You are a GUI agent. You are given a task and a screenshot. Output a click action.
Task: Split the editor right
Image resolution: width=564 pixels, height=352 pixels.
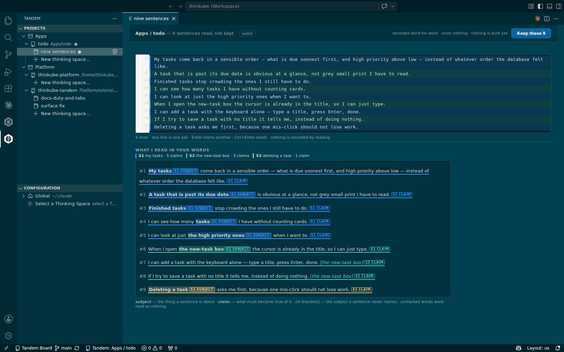coord(547,19)
